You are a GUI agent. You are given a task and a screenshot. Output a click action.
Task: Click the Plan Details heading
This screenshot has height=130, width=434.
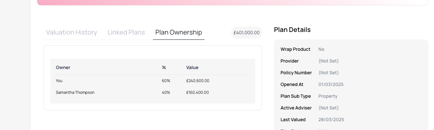[292, 30]
